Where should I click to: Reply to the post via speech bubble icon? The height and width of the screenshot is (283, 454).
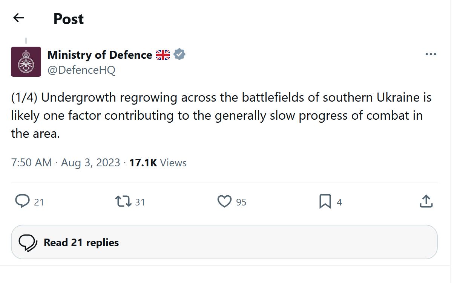pos(23,201)
